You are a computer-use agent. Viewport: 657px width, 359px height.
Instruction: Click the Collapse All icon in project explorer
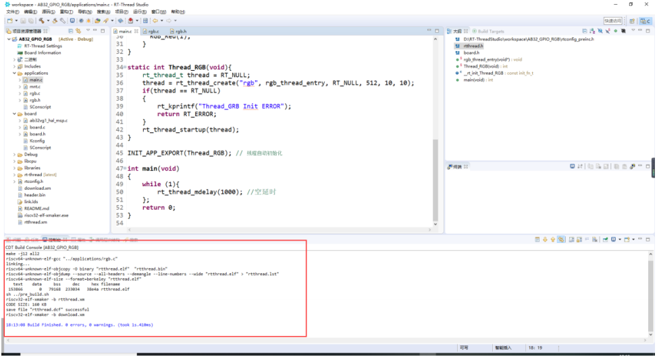[71, 31]
